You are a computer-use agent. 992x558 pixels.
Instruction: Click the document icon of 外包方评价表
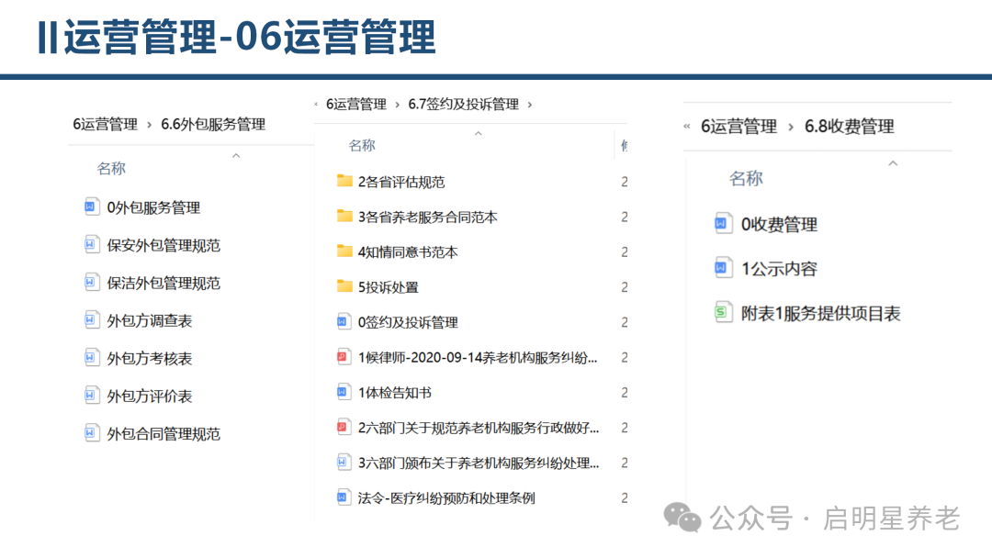click(x=91, y=396)
